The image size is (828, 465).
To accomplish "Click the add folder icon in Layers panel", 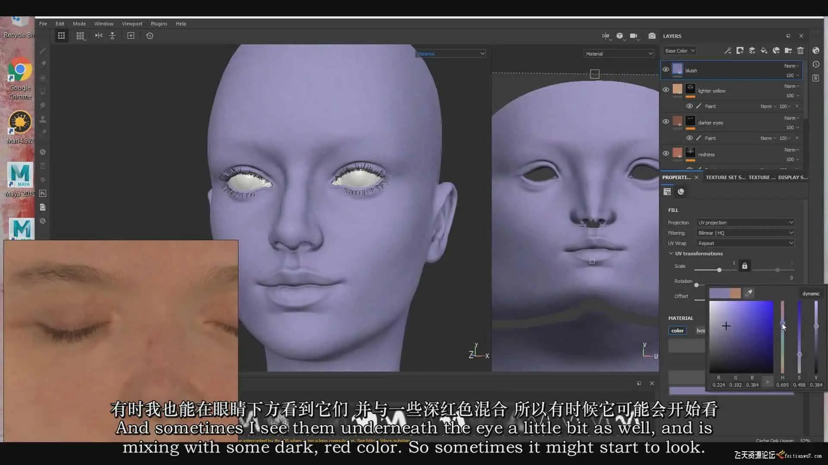I will click(x=788, y=51).
